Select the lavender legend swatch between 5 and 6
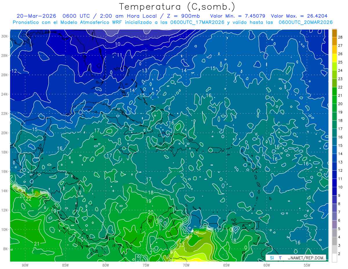The image size is (348, 269). [x=334, y=225]
